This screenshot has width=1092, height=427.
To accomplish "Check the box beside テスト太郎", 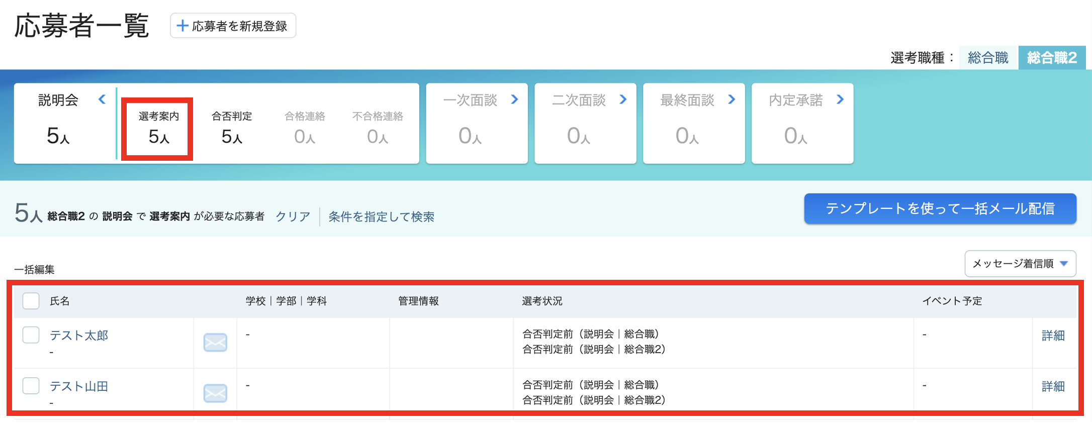I will click(x=31, y=335).
